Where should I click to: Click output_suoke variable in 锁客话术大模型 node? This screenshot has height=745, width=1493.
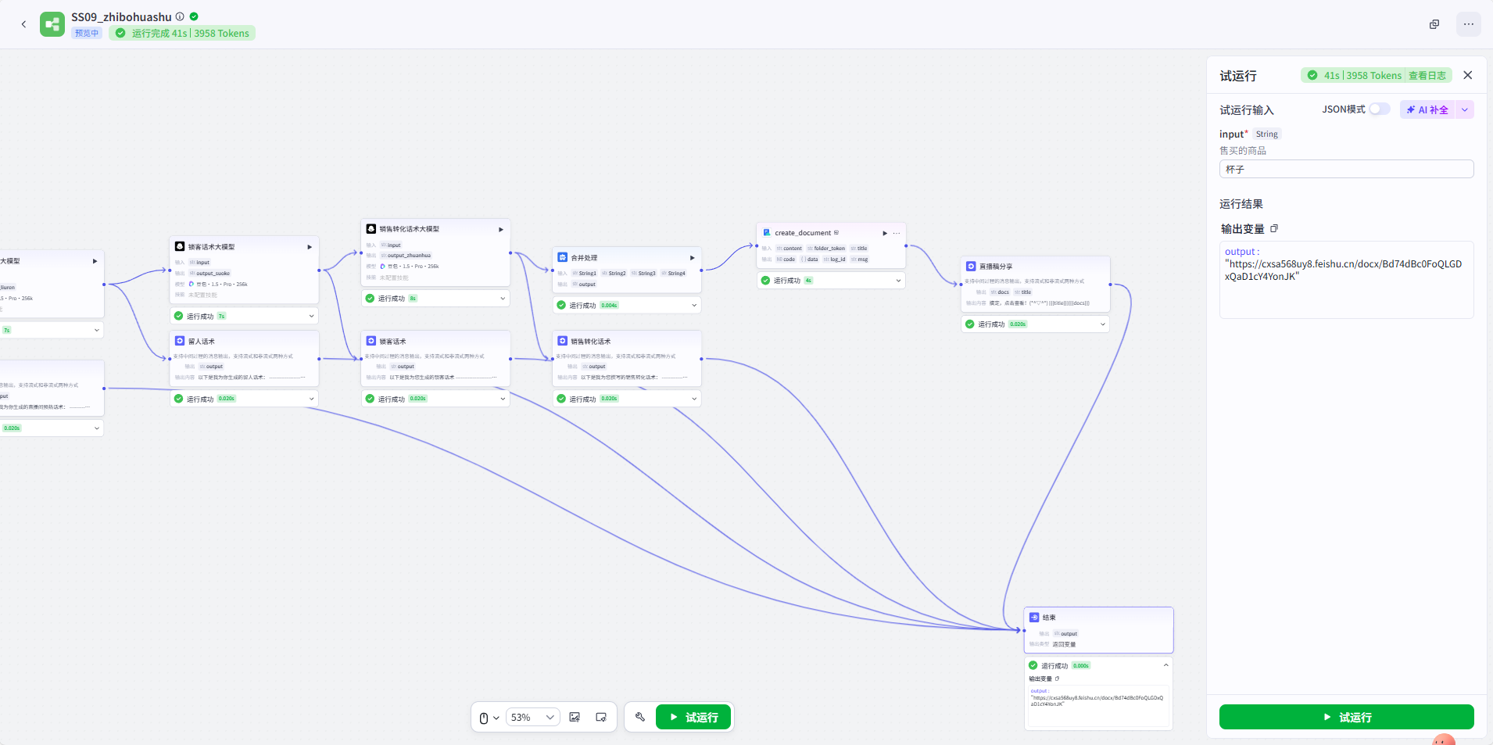[x=211, y=274]
